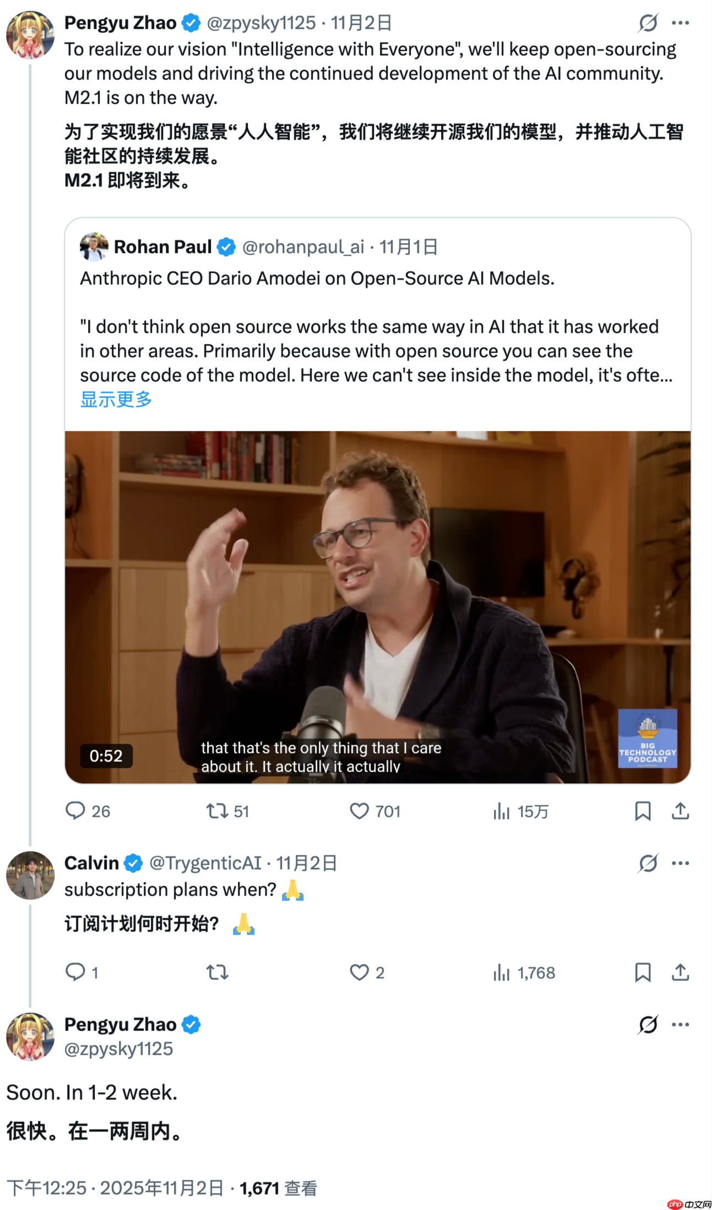Screen dimensions: 712x1210
Task: Bookmark Calvin's subscription tweet
Action: (x=643, y=972)
